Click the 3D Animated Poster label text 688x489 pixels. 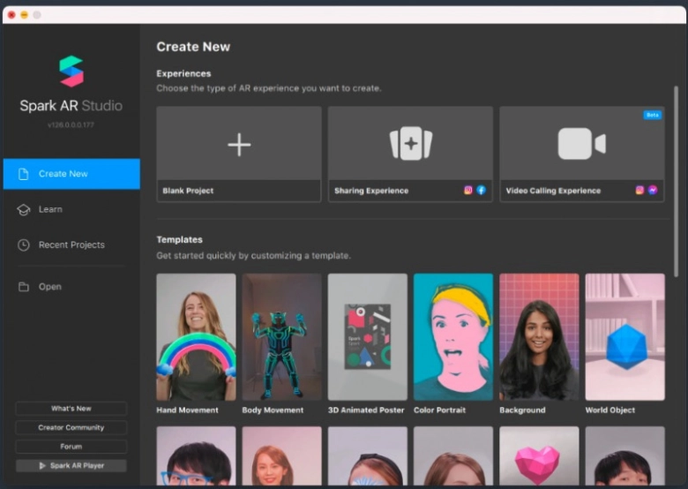coord(366,410)
